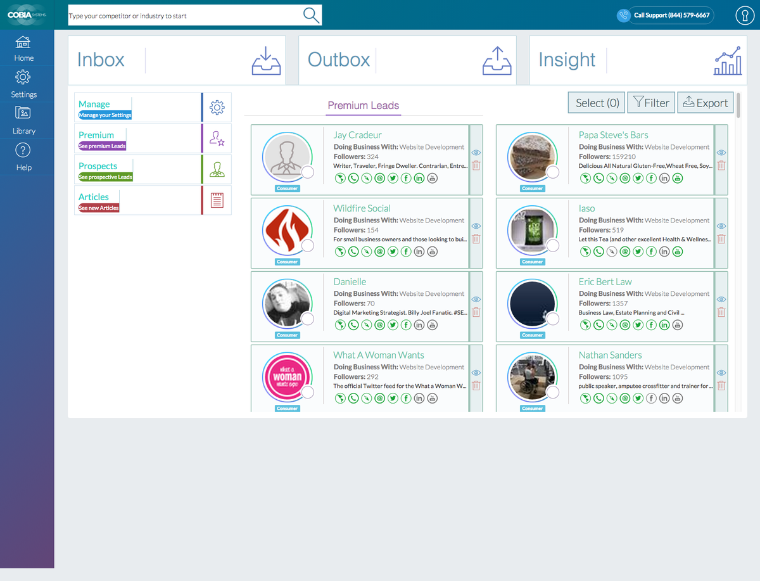Viewport: 760px width, 581px height.
Task: Toggle selection circle on Papa Steve's Bars card
Action: pos(553,172)
